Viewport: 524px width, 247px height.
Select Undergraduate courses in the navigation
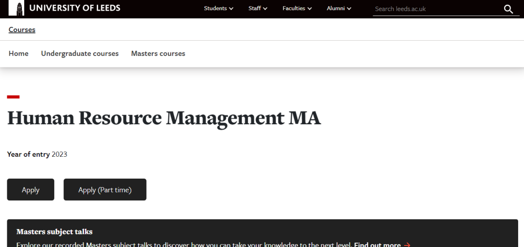point(80,53)
